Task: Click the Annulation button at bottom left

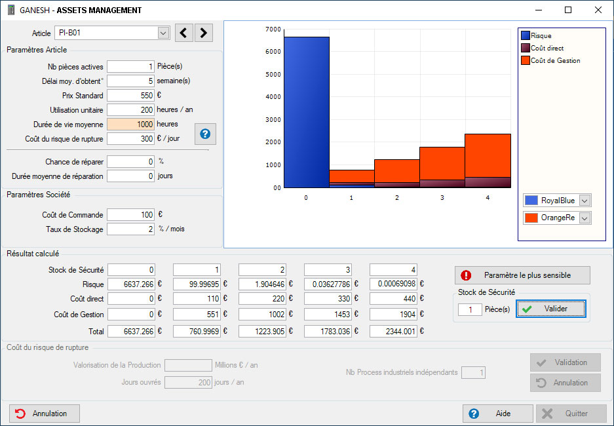Action: pos(45,414)
